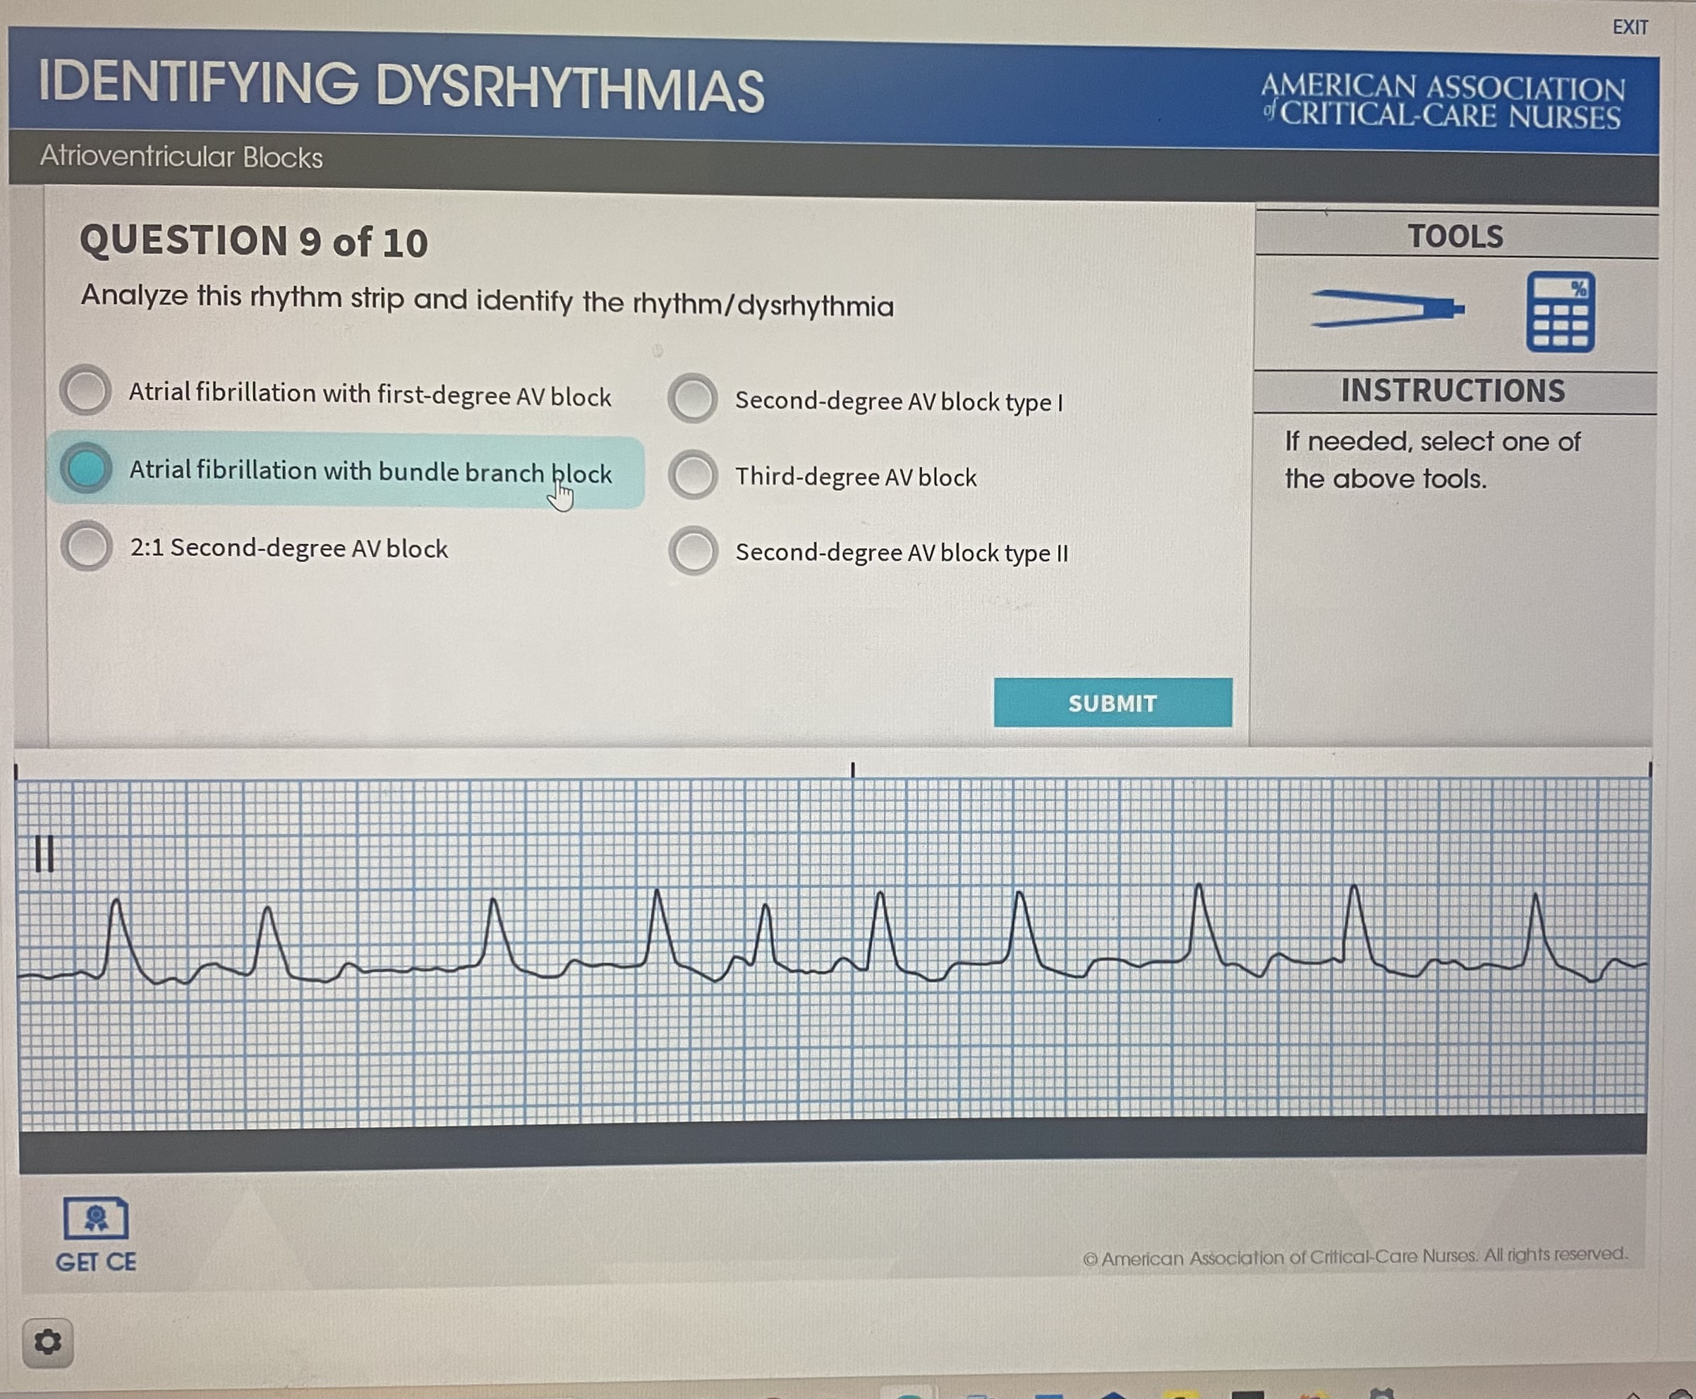Click the GET CE certificate icon
This screenshot has width=1696, height=1399.
pyautogui.click(x=96, y=1217)
